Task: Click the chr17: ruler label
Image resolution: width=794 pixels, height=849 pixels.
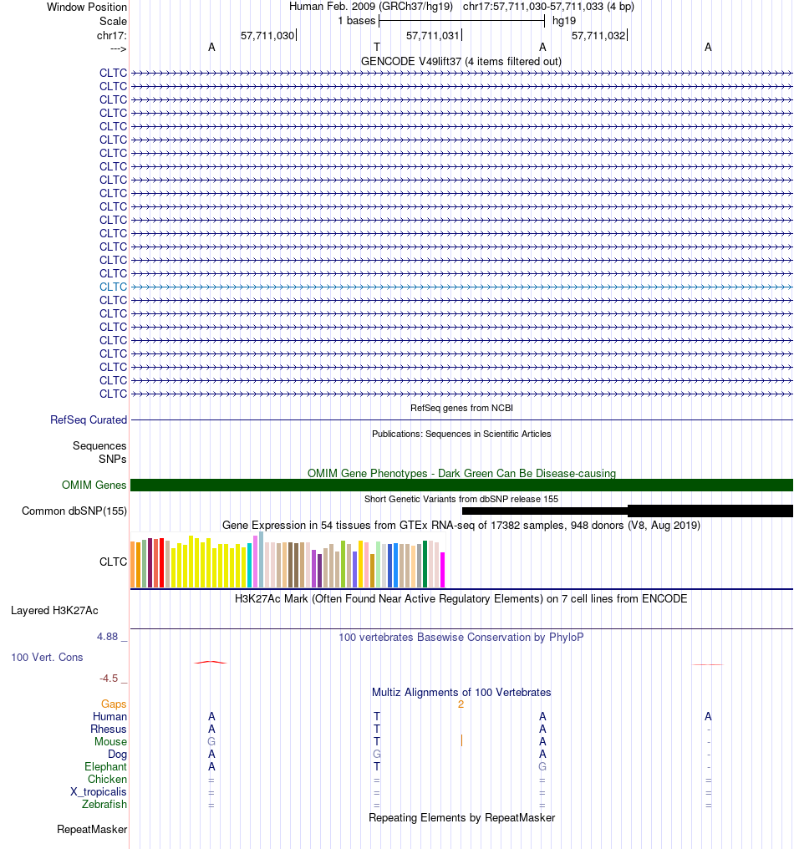Action: pyautogui.click(x=111, y=35)
